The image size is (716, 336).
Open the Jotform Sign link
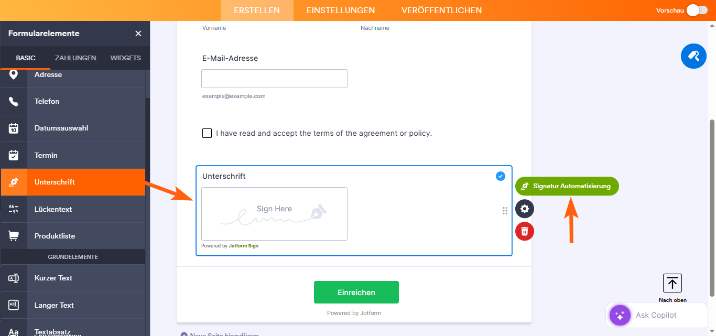[x=243, y=245]
